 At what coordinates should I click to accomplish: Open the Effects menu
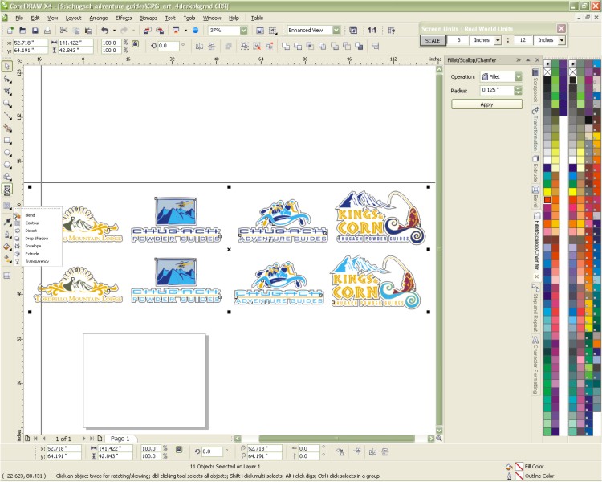point(124,18)
